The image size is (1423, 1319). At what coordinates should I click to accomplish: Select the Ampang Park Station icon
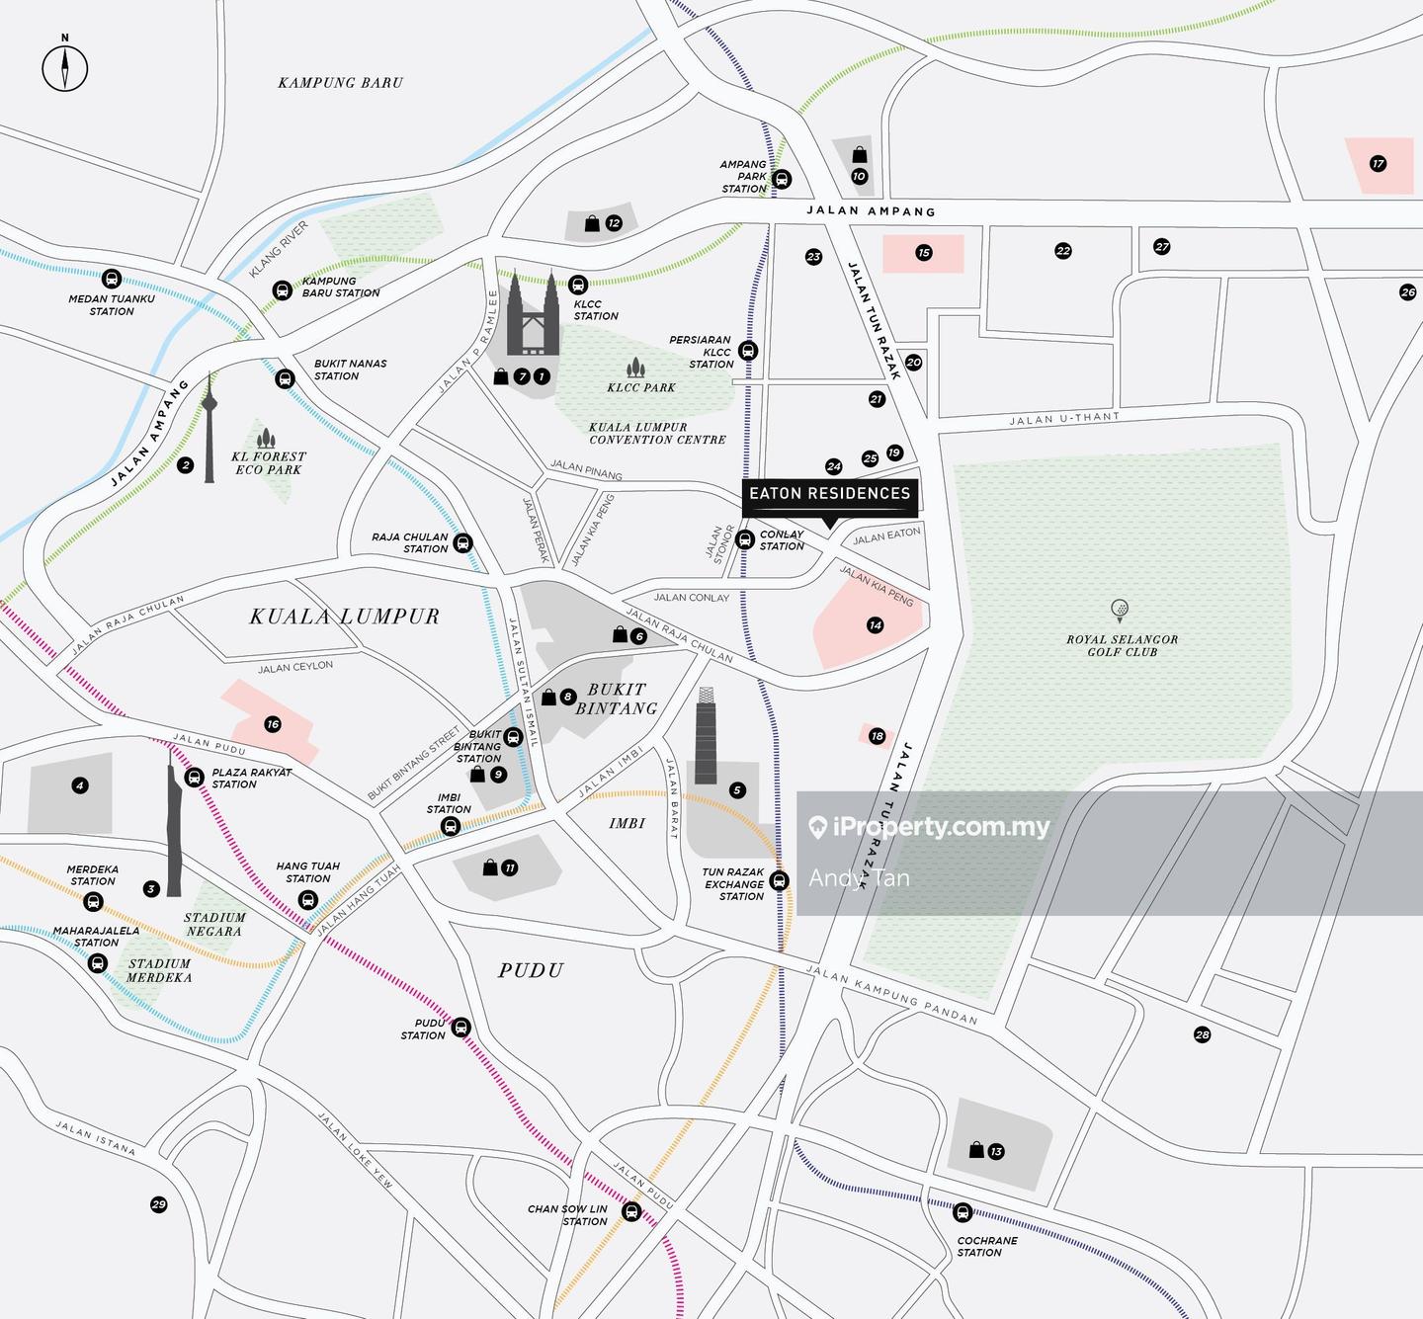point(782,179)
